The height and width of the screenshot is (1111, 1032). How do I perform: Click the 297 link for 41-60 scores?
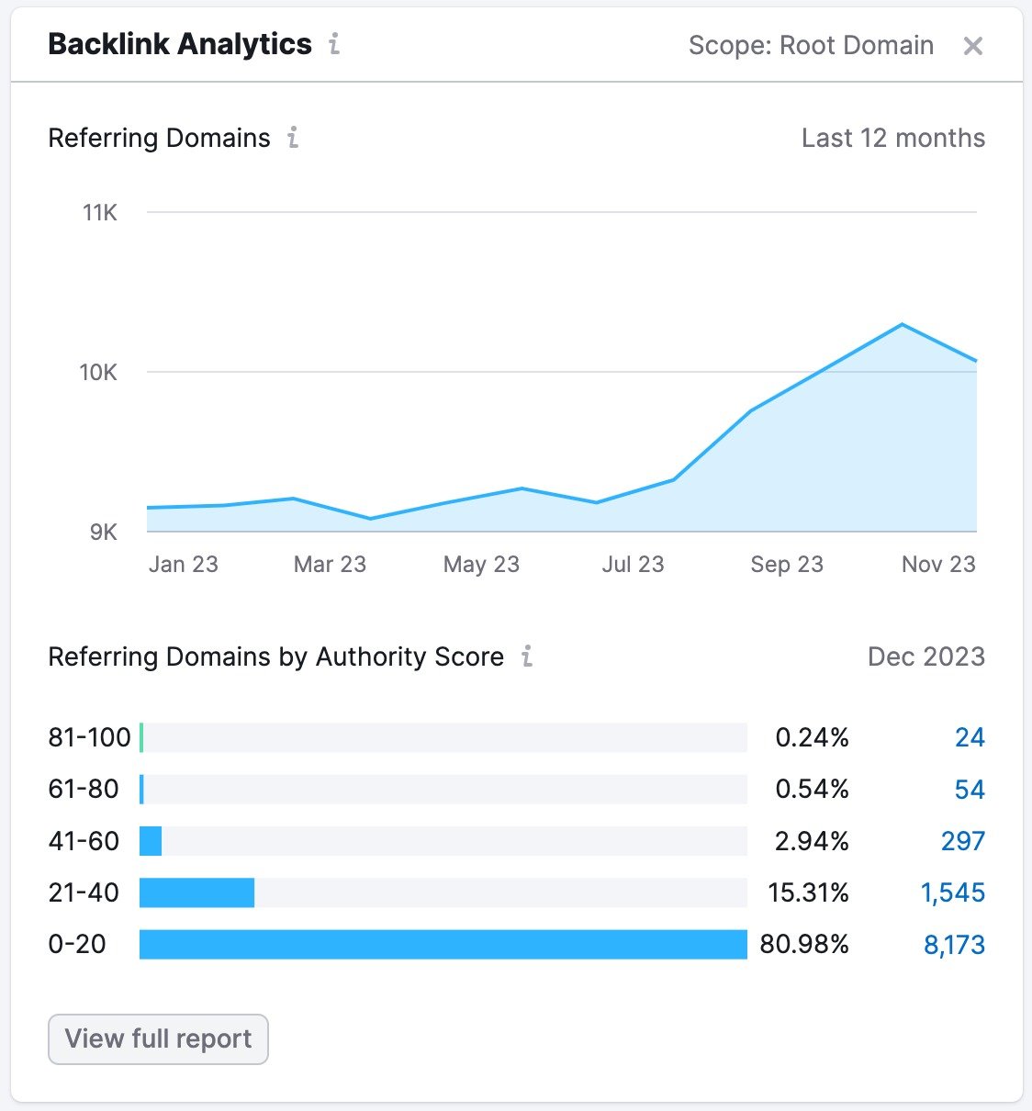point(962,841)
